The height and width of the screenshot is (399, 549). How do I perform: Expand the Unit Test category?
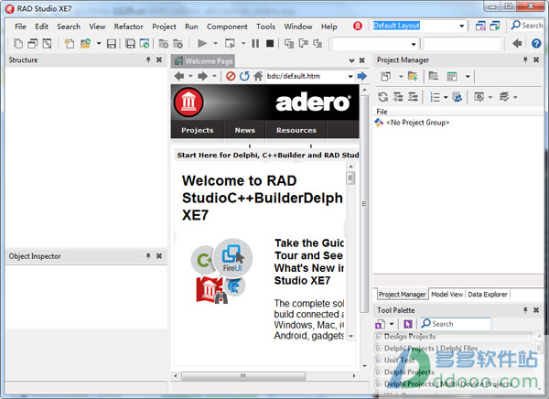click(x=379, y=360)
